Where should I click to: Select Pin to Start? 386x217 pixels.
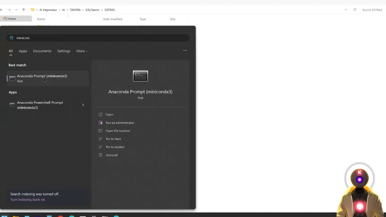point(113,139)
